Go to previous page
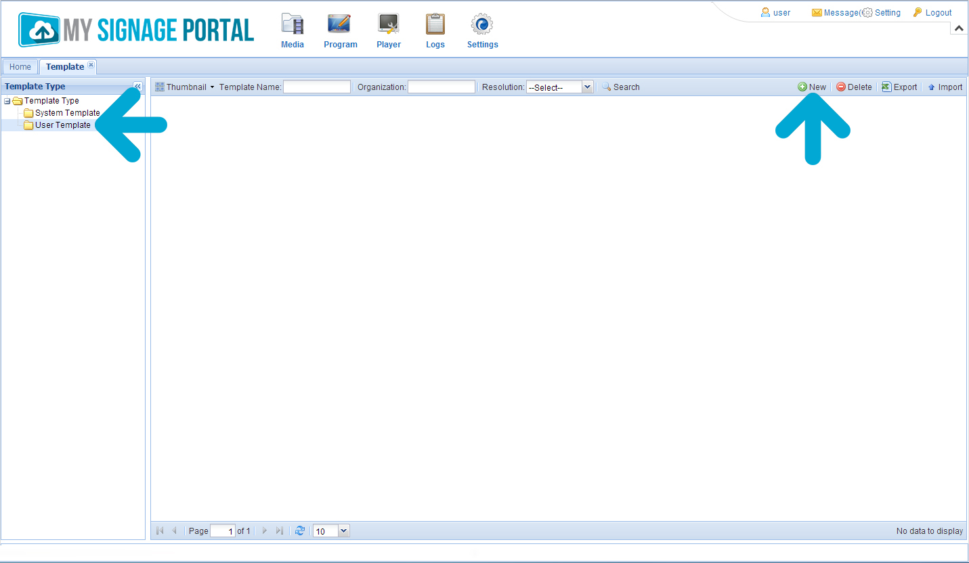 [x=175, y=531]
